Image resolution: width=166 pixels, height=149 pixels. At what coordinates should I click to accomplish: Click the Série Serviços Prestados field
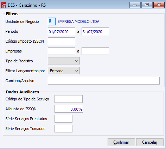click(63, 119)
